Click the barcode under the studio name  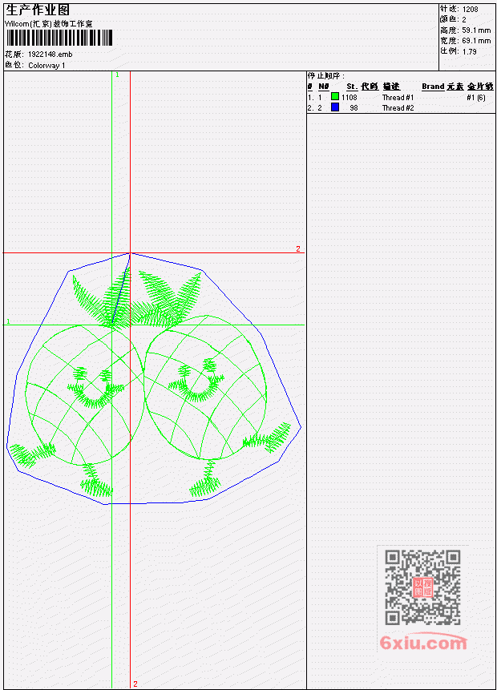tap(59, 38)
